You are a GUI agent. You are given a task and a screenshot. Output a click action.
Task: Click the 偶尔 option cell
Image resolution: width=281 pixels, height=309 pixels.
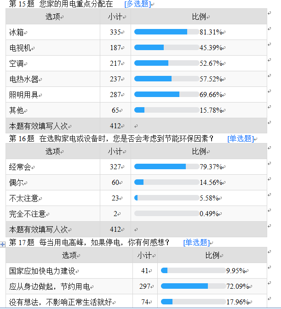click(53, 183)
